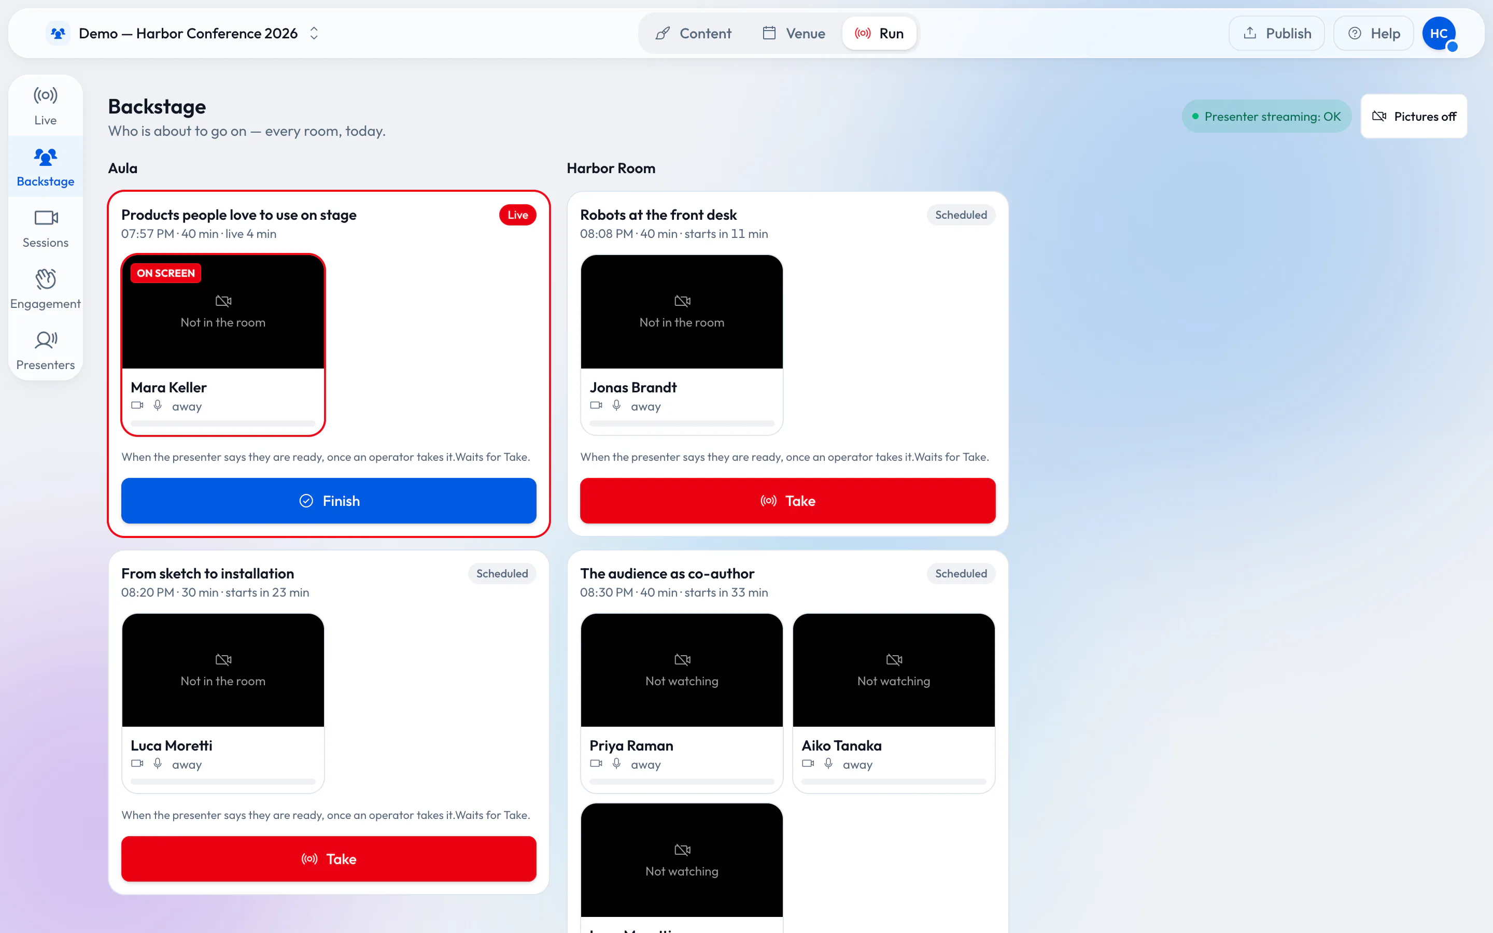Finish the live Aula session
The height and width of the screenshot is (933, 1493).
tap(329, 500)
